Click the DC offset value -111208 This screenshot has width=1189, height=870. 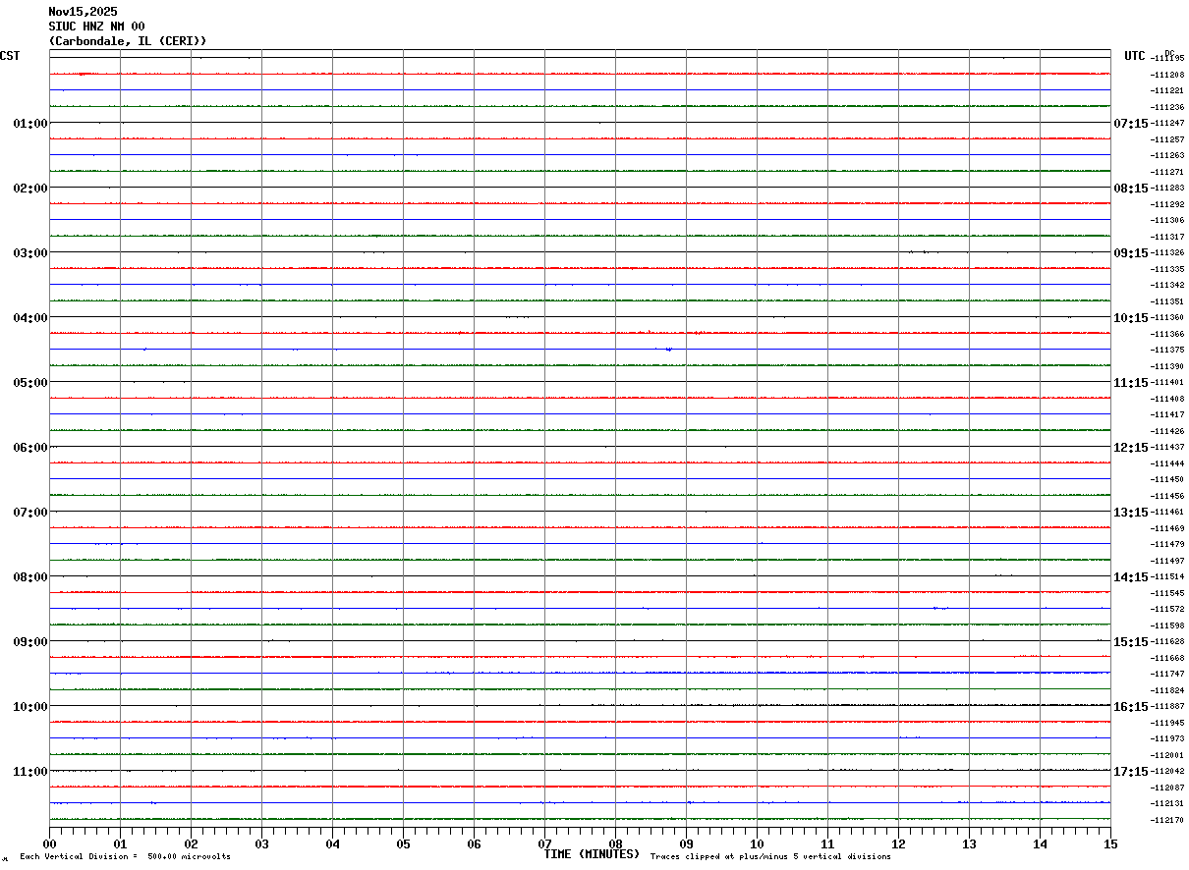pos(1166,75)
